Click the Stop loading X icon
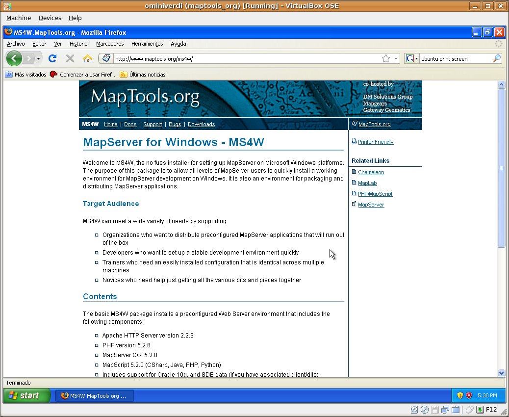This screenshot has height=417, width=509. [70, 58]
